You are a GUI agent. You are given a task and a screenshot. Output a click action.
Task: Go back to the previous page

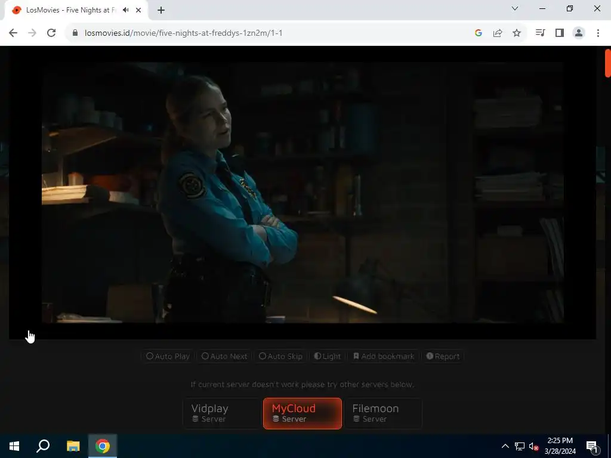13,33
